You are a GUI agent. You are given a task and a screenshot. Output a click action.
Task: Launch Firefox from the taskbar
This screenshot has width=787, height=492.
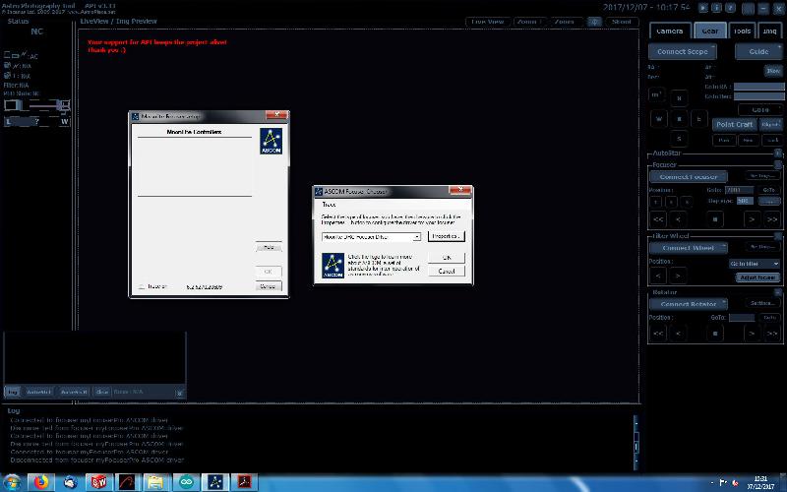(40, 482)
